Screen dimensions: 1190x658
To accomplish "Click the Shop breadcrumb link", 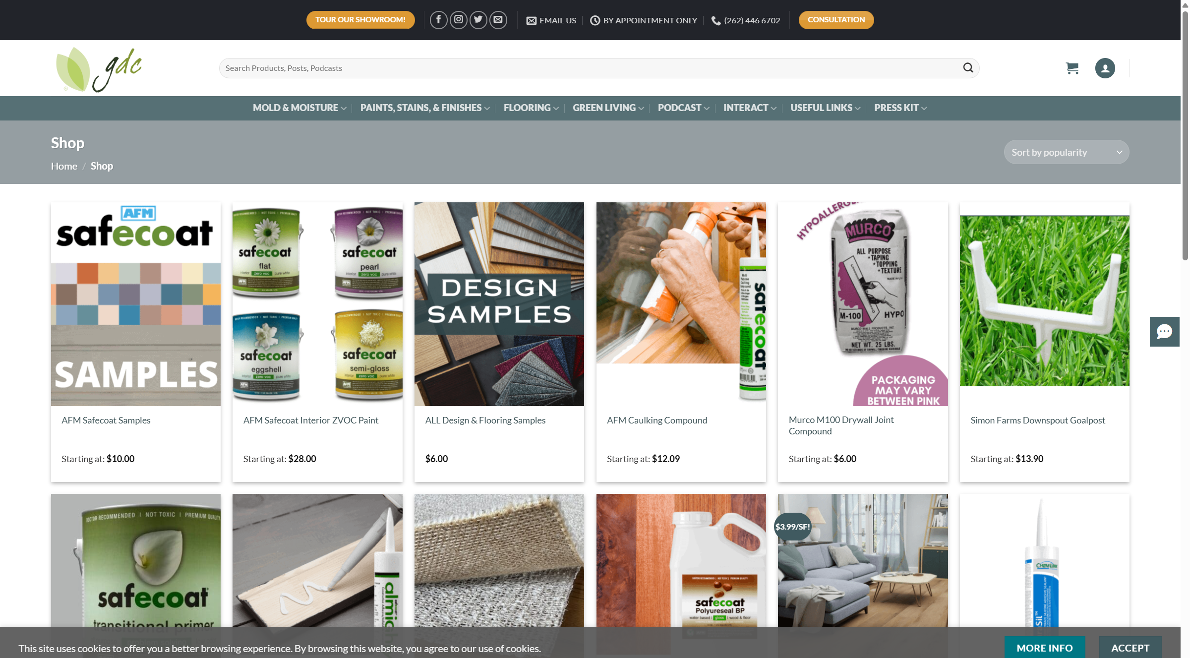I will 102,166.
